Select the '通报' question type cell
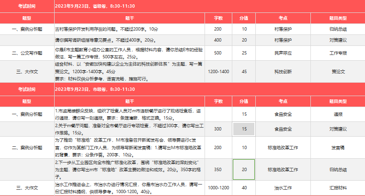 [338, 114]
